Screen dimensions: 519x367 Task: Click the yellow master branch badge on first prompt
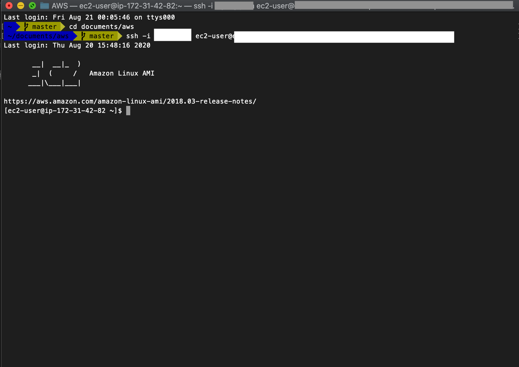[x=44, y=27]
